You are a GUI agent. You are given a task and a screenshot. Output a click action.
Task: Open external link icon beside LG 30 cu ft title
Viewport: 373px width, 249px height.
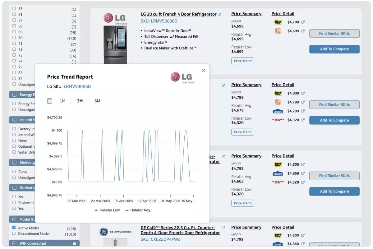pos(219,14)
